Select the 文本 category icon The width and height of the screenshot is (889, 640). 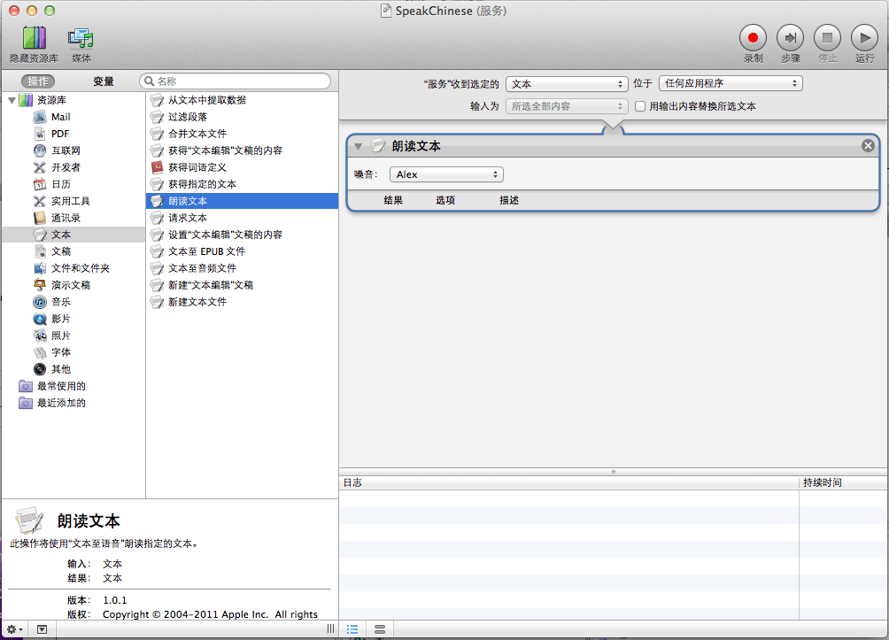point(40,235)
